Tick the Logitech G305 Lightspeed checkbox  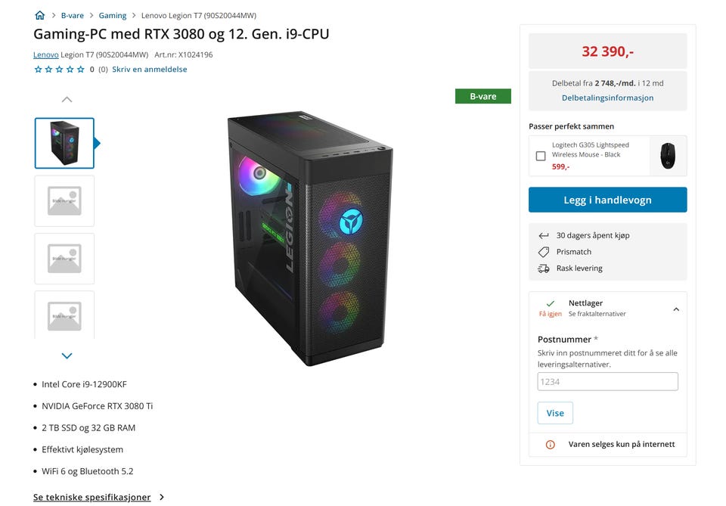click(540, 156)
